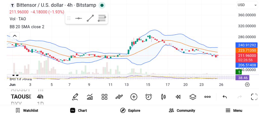Image resolution: width=259 pixels, height=116 pixels.
Task: Click the 280.00000 price axis label
Action: (247, 37)
